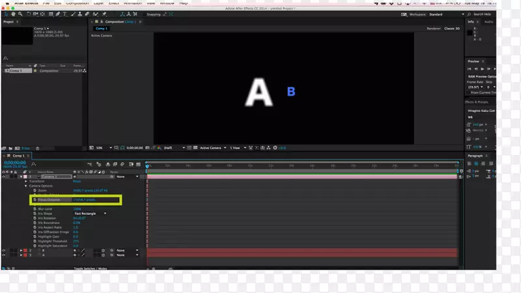Image resolution: width=521 pixels, height=293 pixels.
Task: Click Classic 3D renderer button
Action: coord(452,29)
